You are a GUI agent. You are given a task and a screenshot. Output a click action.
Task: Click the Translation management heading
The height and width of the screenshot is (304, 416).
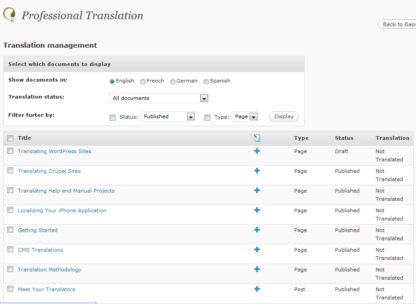50,45
